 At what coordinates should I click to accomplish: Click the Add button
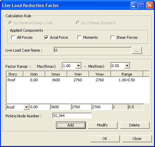(71, 125)
